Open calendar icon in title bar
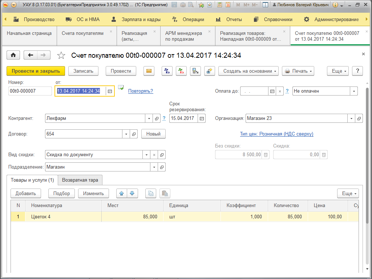372x279 pixels. [228, 4]
